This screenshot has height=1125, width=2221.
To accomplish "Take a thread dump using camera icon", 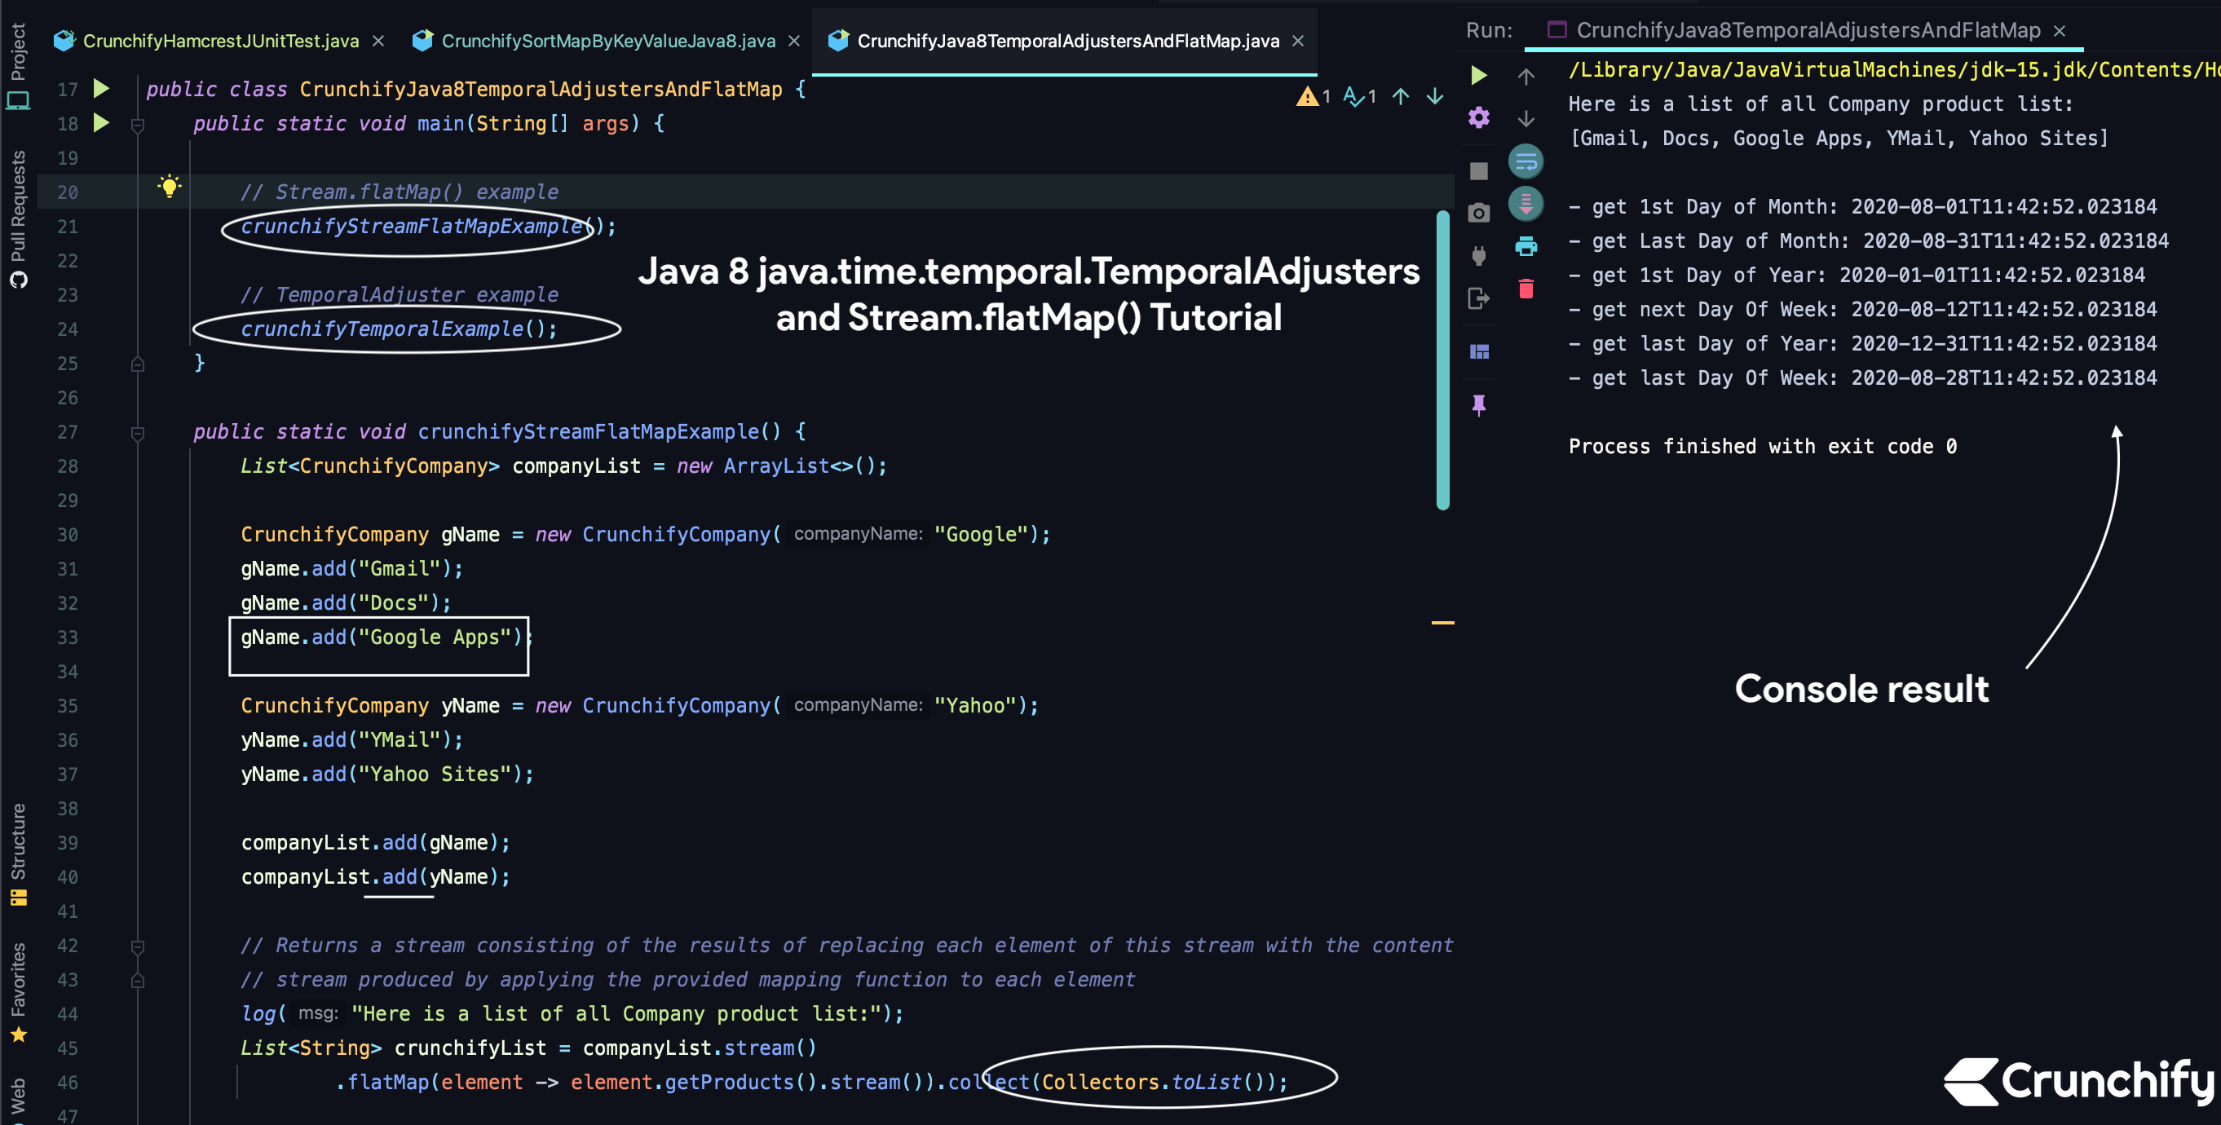I will [1479, 211].
